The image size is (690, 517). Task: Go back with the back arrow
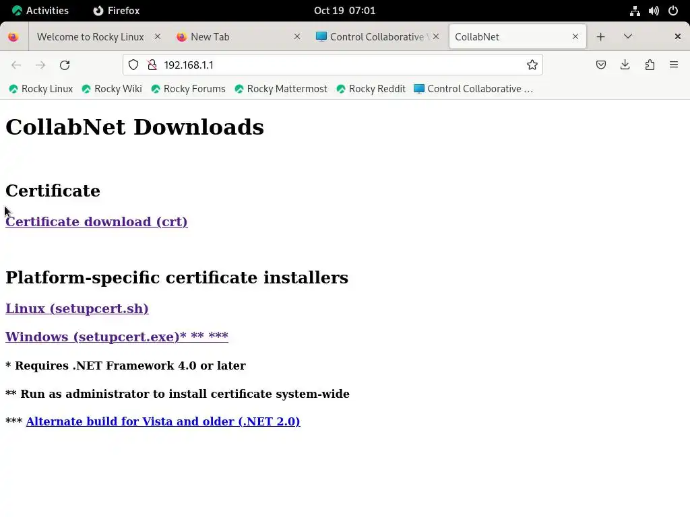[16, 65]
